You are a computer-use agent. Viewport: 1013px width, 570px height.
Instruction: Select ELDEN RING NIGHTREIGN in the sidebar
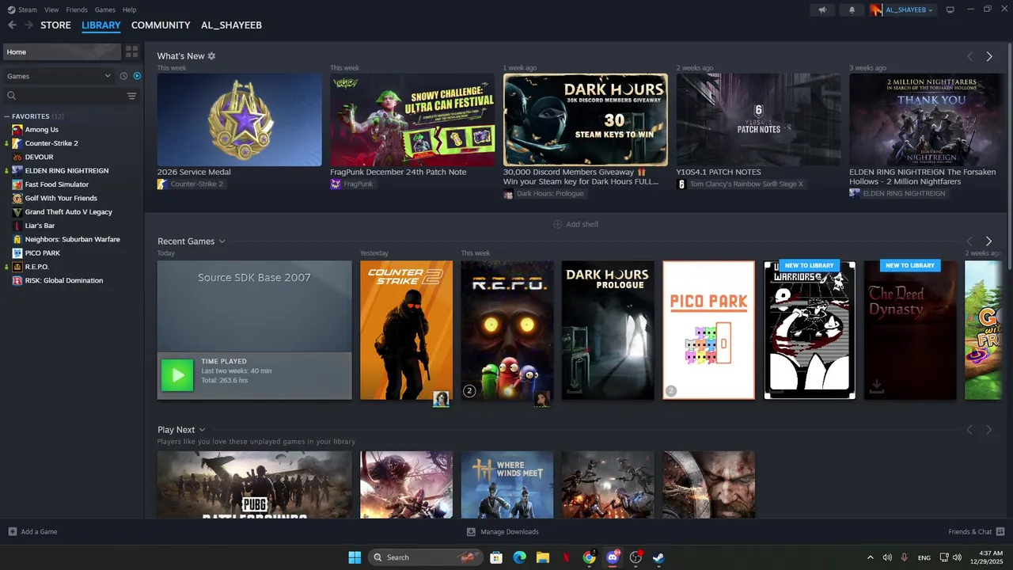[66, 171]
